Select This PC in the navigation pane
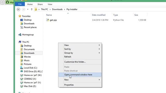166x93 pixels. [26, 42]
